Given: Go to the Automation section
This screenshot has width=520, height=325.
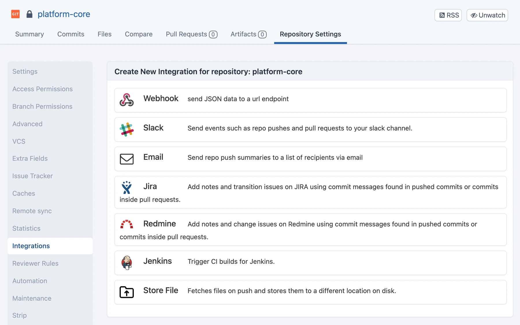Looking at the screenshot, I should point(50,281).
